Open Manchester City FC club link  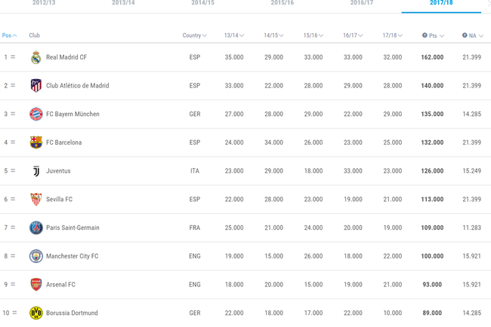pyautogui.click(x=73, y=256)
